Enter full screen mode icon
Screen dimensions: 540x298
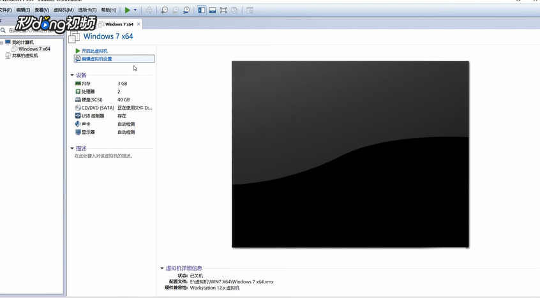pyautogui.click(x=223, y=10)
